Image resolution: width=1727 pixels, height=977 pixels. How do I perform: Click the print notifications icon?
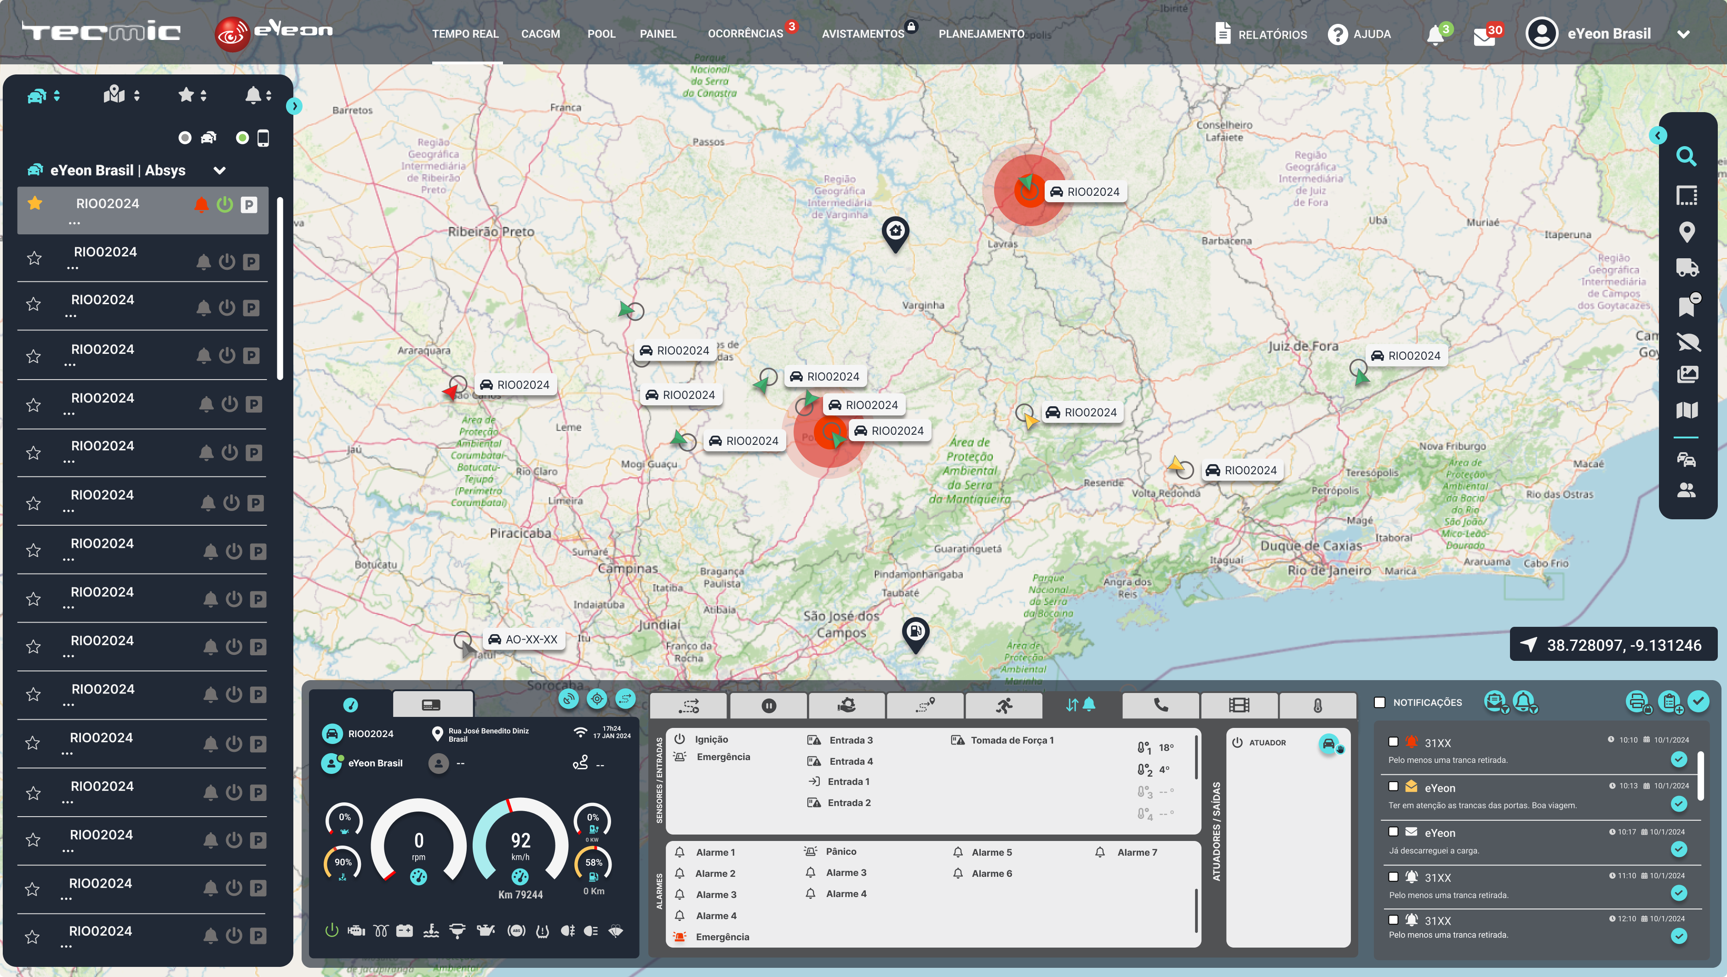tap(1638, 702)
